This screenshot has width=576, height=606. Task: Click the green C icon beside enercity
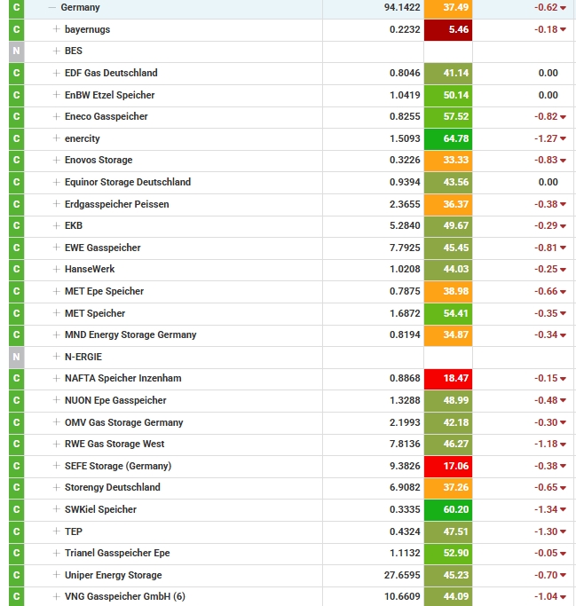16,138
